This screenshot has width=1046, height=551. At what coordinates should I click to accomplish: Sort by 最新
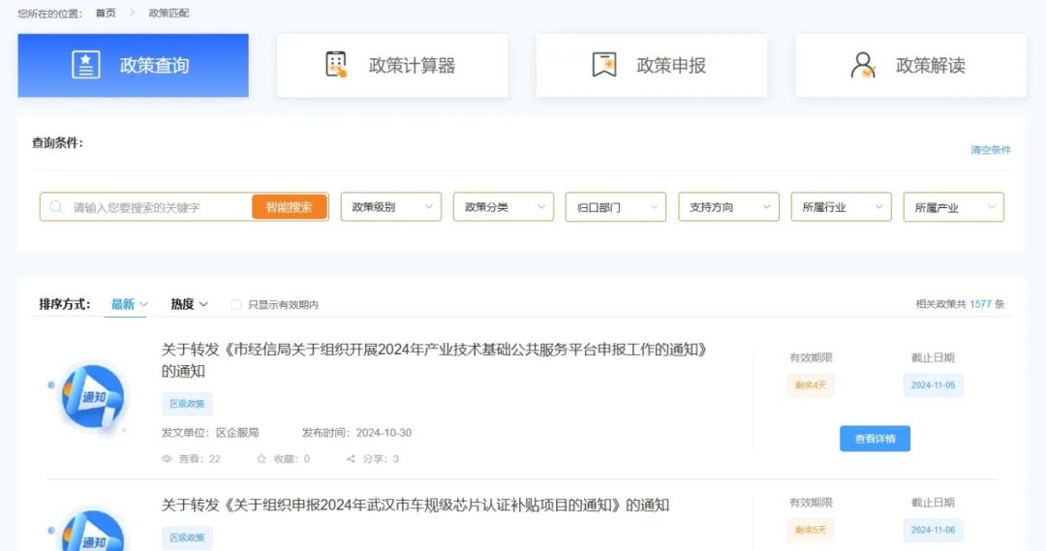(x=129, y=304)
